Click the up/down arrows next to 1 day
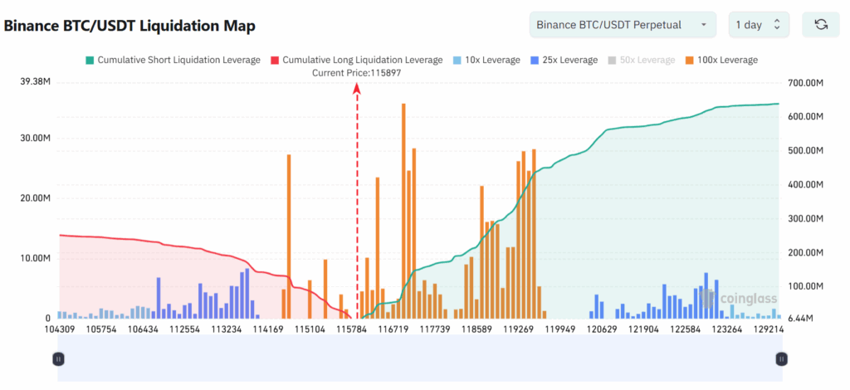 tap(777, 24)
